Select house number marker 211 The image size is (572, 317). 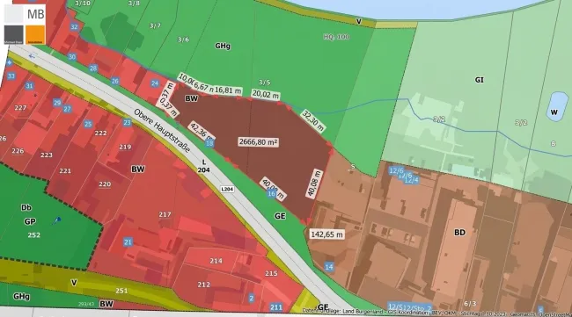coord(276,307)
